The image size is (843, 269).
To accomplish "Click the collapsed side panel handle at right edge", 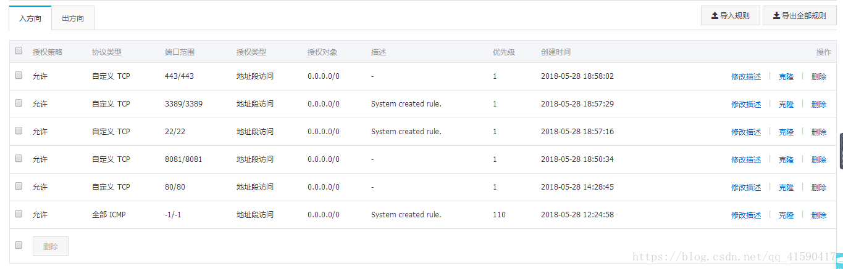I will click(x=841, y=151).
